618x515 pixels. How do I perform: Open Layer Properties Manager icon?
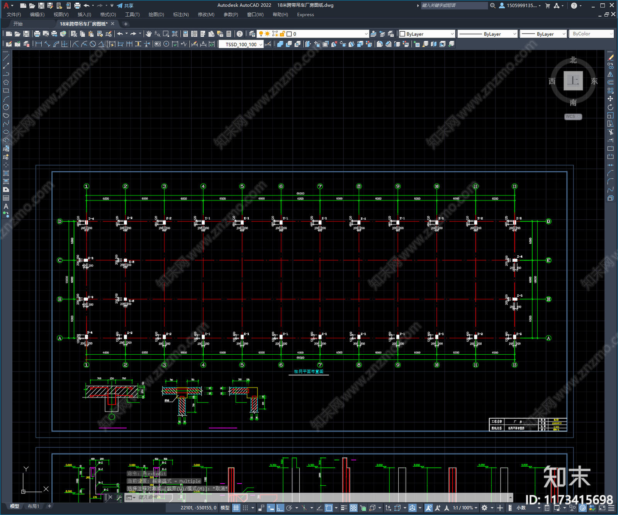coord(252,34)
